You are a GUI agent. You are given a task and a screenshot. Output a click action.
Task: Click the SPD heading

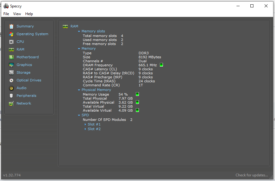click(x=85, y=115)
